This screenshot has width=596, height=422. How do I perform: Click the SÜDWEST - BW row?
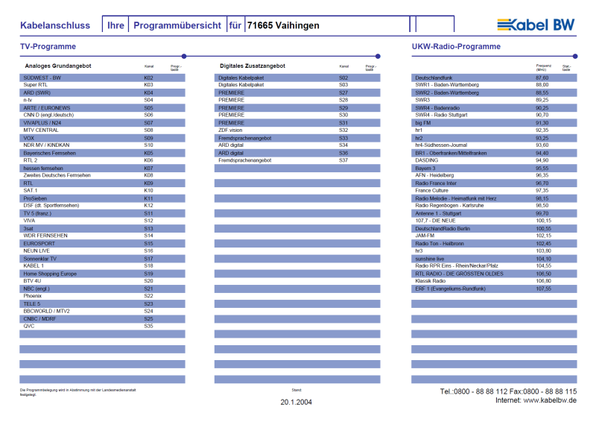(x=102, y=78)
